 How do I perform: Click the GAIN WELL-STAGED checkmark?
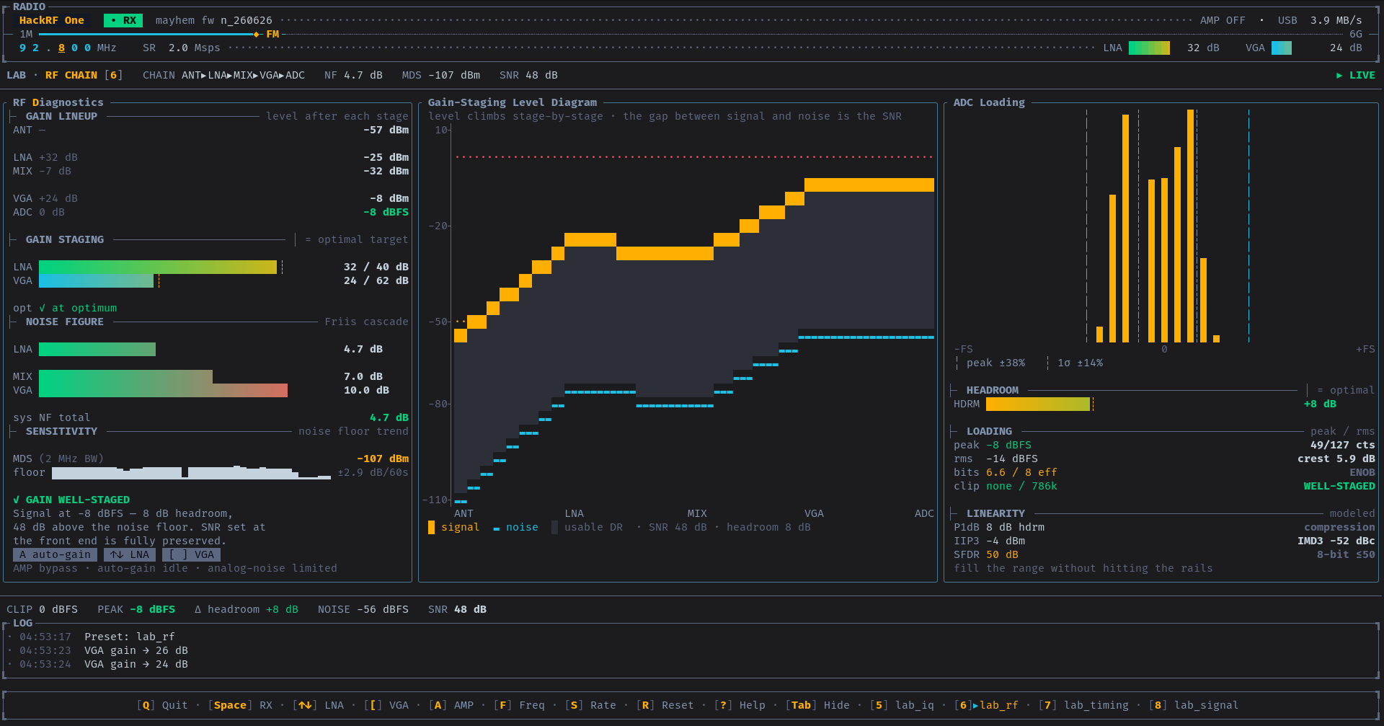point(17,500)
